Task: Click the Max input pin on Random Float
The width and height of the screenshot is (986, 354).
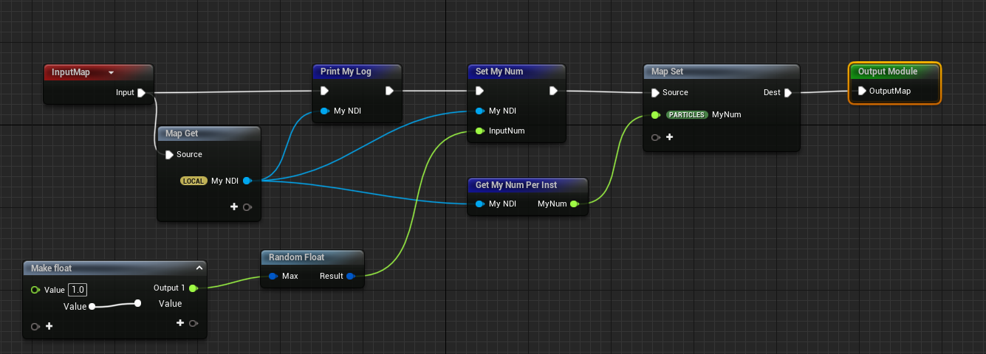Action: point(273,277)
